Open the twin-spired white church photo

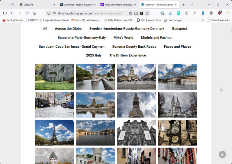tap(177, 105)
